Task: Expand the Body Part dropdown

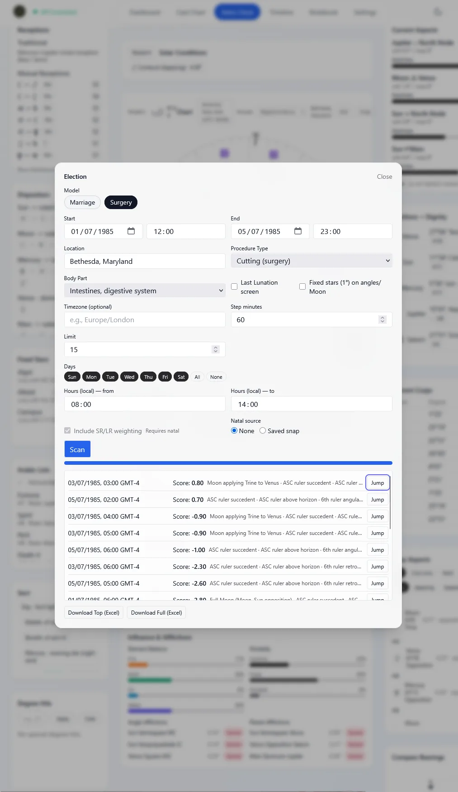Action: coord(145,291)
